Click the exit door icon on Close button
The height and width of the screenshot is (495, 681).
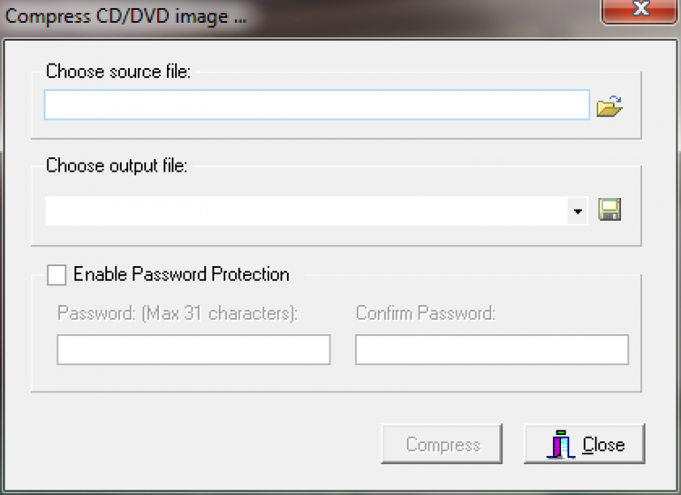(x=559, y=444)
